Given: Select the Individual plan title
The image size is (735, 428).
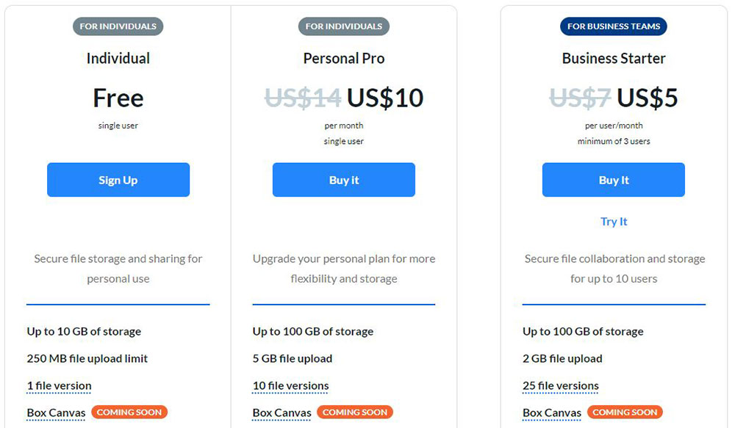Looking at the screenshot, I should point(118,59).
